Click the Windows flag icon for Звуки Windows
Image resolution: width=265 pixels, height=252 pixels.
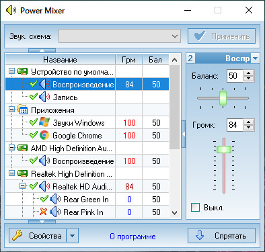[44, 122]
